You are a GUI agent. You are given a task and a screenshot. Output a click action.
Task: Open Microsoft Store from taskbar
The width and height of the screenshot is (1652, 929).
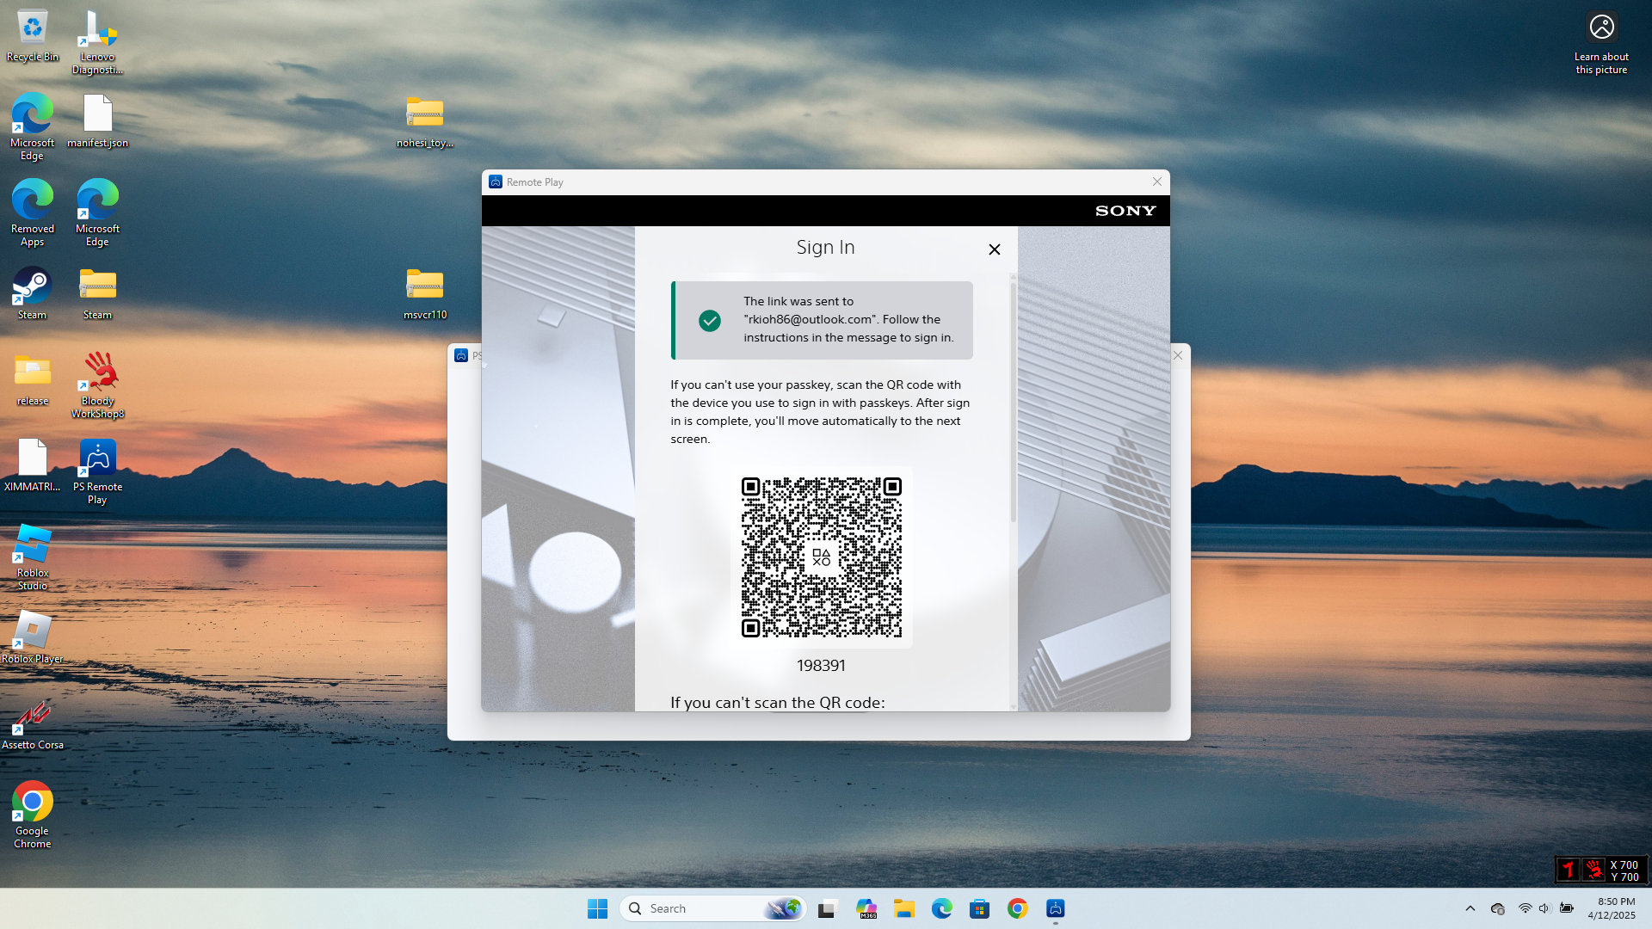coord(980,908)
